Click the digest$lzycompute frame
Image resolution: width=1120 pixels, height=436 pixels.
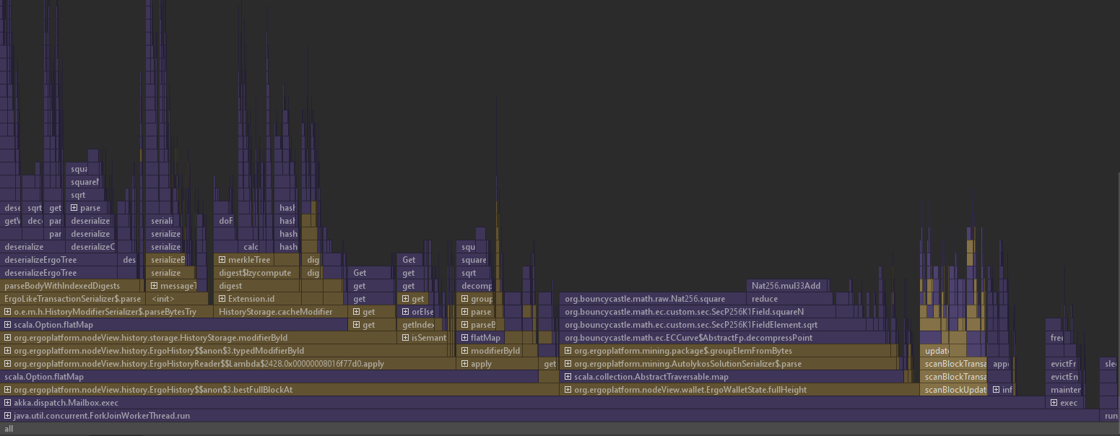click(256, 272)
